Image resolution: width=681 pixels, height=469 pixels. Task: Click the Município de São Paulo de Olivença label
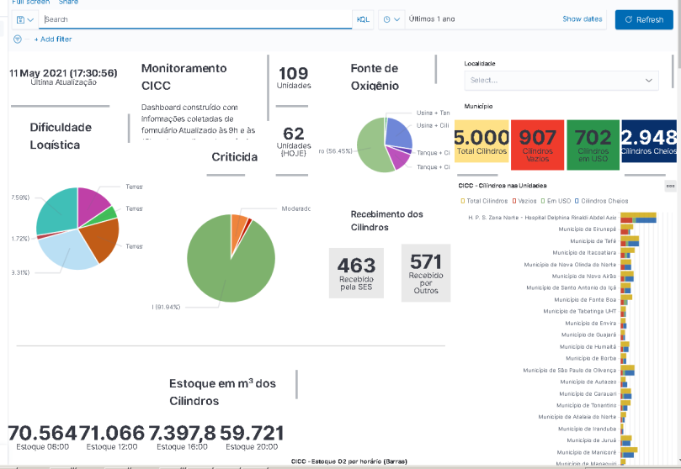(569, 370)
